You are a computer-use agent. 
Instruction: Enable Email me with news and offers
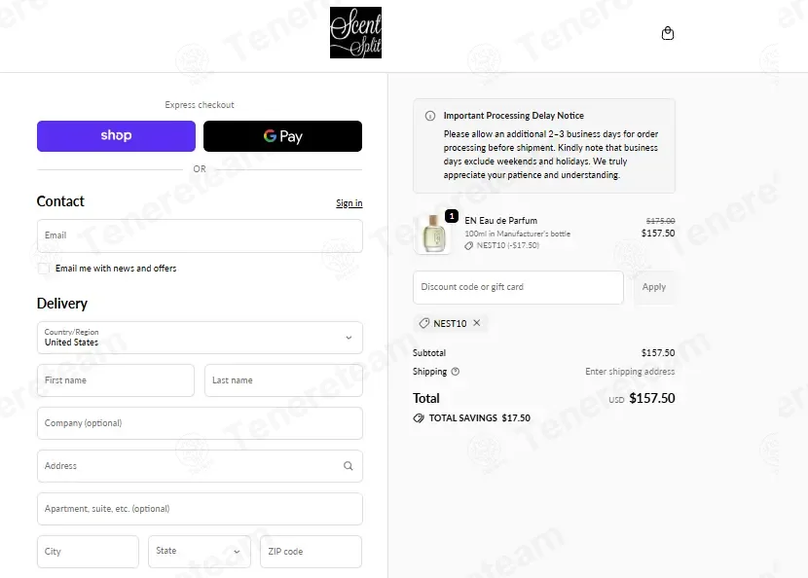pos(44,269)
